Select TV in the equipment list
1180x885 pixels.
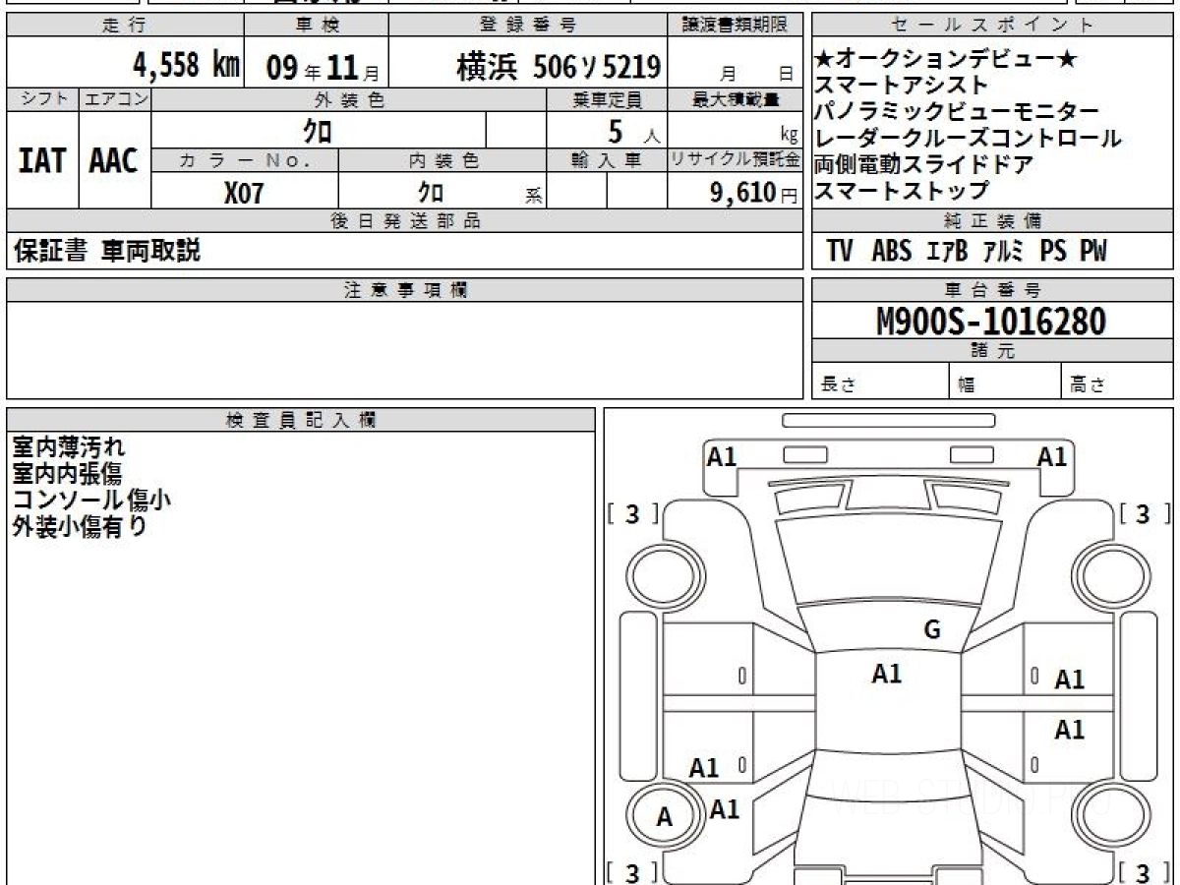[840, 251]
